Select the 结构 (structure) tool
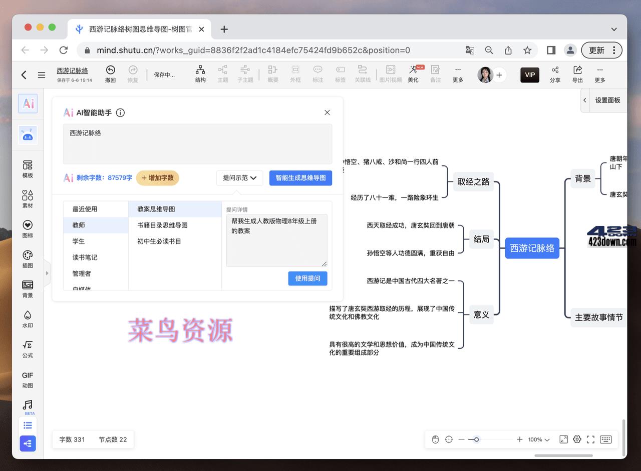 click(200, 74)
